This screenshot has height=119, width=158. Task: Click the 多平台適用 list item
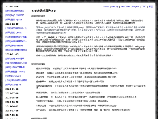pos(84,110)
